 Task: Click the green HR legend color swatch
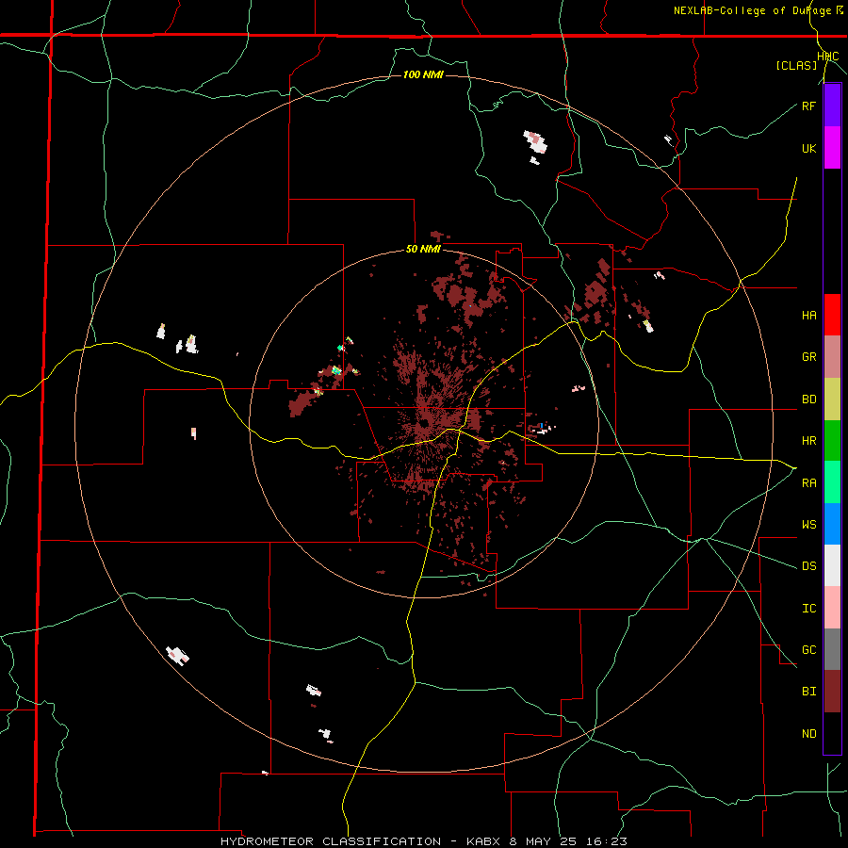832,441
